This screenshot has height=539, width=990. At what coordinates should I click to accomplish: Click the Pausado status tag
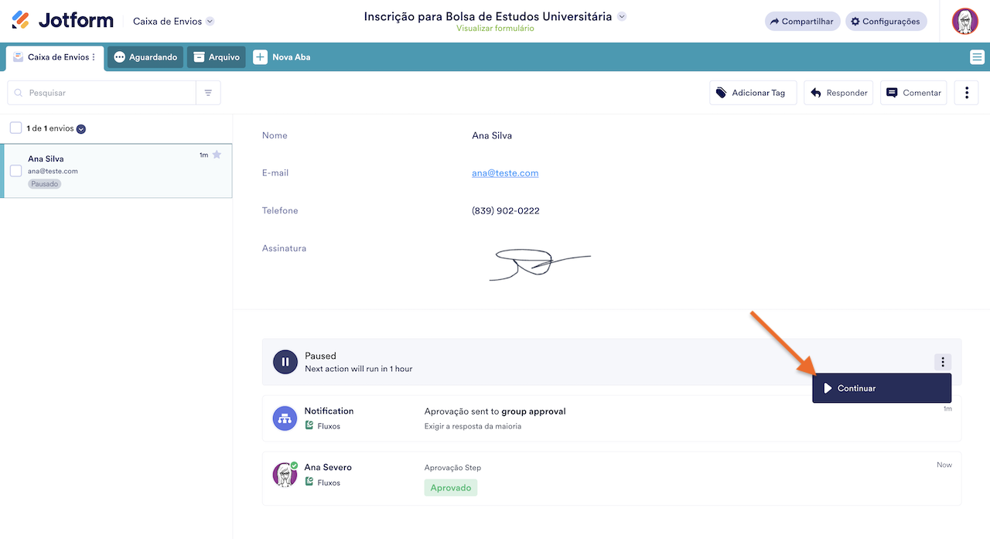[x=45, y=184]
